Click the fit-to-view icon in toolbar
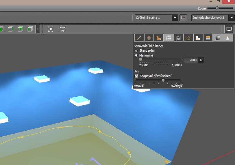This screenshot has width=235, height=165. coord(51,29)
